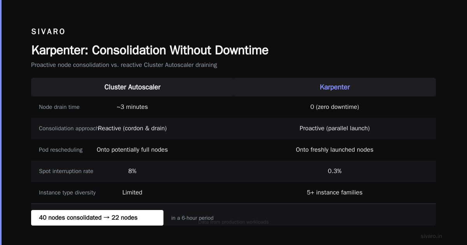The height and width of the screenshot is (245, 467).
Task: Click 'Onto freshly launched nodes' cell
Action: tap(335, 150)
